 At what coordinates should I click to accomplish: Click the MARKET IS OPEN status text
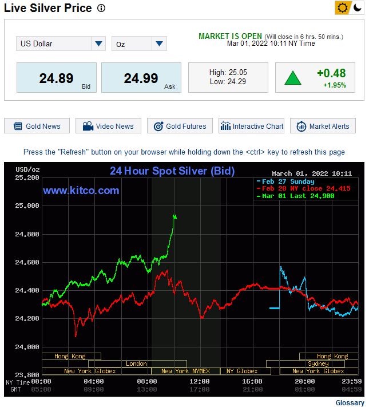pos(230,36)
